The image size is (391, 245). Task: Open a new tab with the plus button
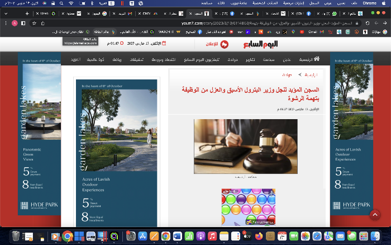coord(27,13)
